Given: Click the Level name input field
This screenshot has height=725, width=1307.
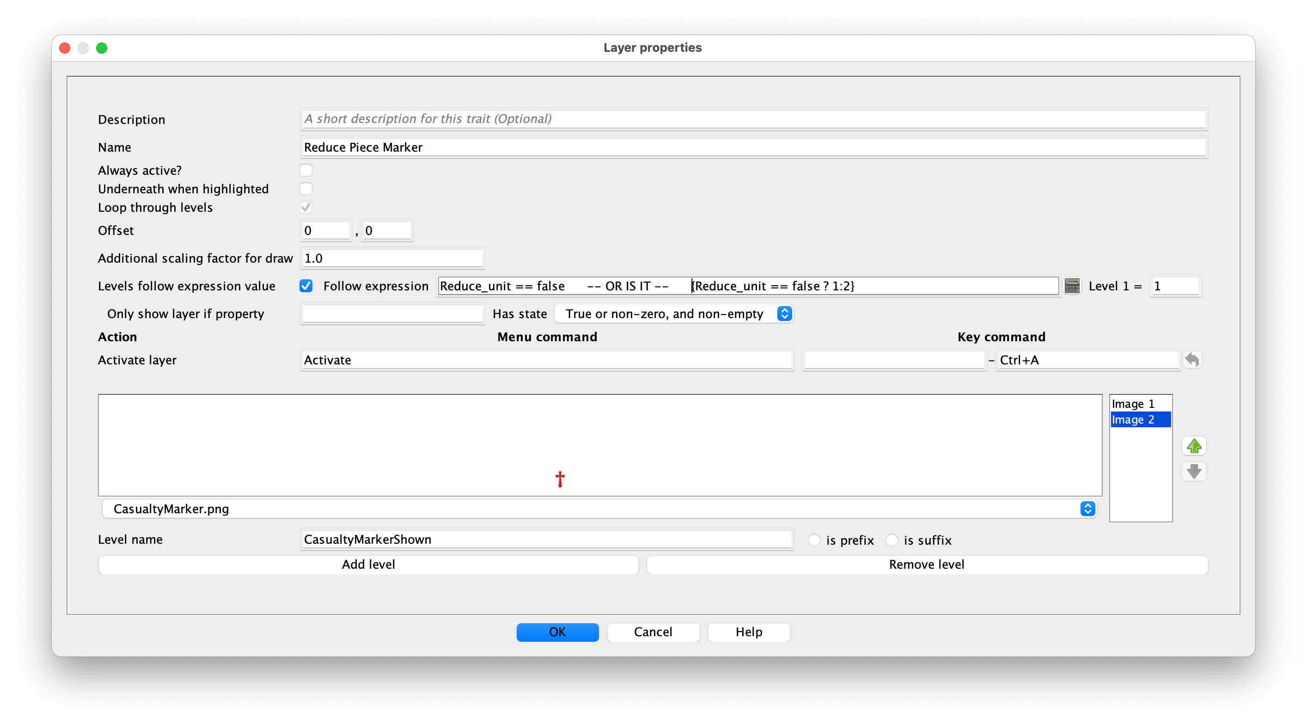Looking at the screenshot, I should [546, 539].
